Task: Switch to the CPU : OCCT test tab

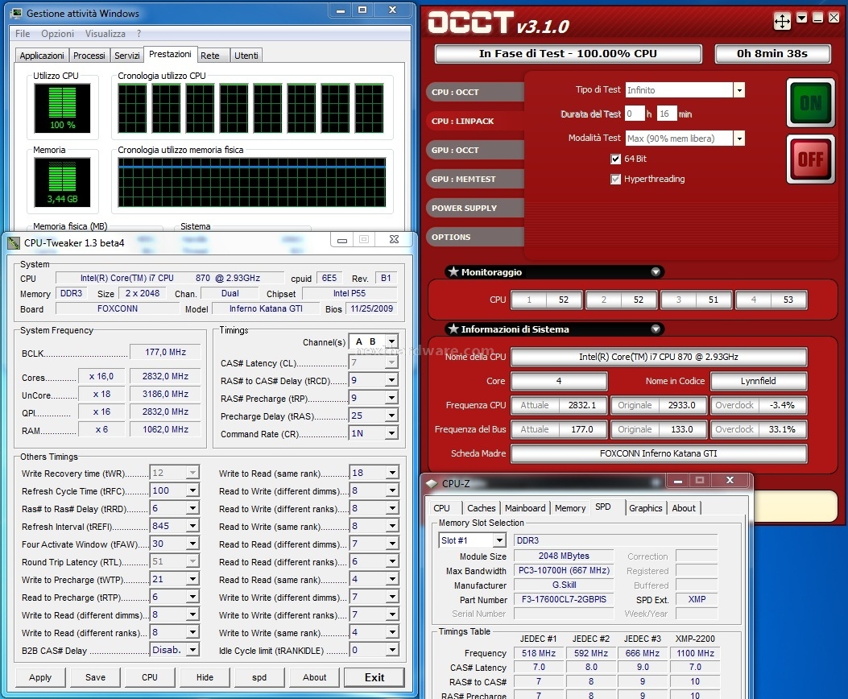Action: click(475, 92)
